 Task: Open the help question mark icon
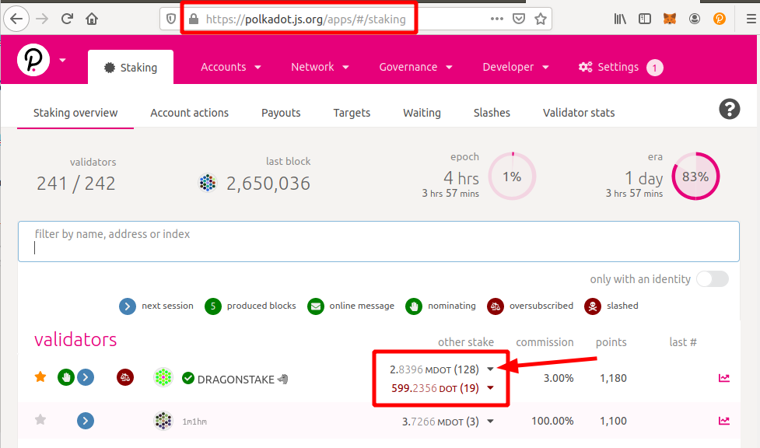729,109
